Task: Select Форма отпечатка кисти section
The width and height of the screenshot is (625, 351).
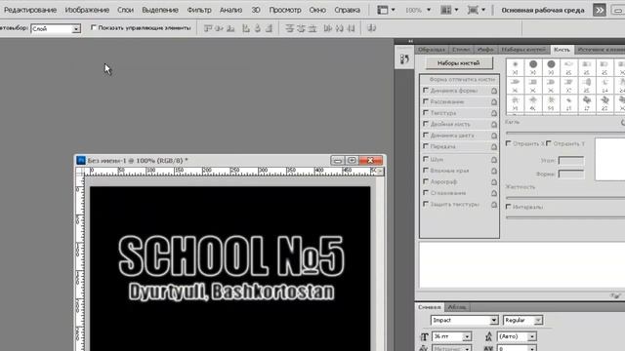Action: [459, 80]
